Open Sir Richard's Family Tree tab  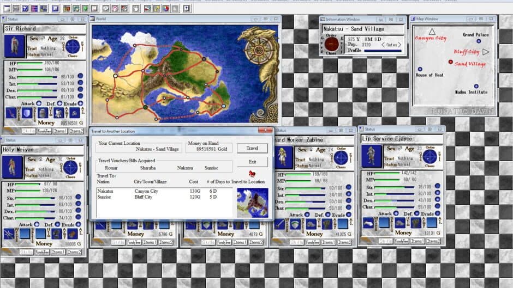[44, 131]
